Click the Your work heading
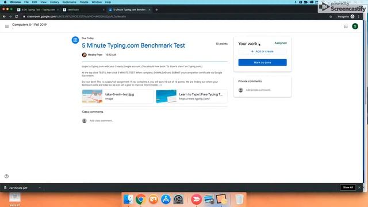The width and height of the screenshot is (368, 207). coord(248,44)
